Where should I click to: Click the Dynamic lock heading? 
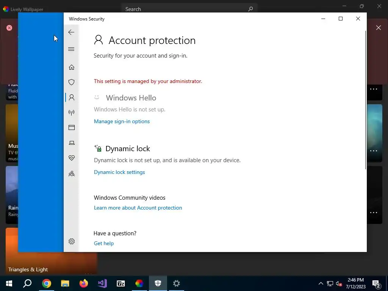pos(128,149)
